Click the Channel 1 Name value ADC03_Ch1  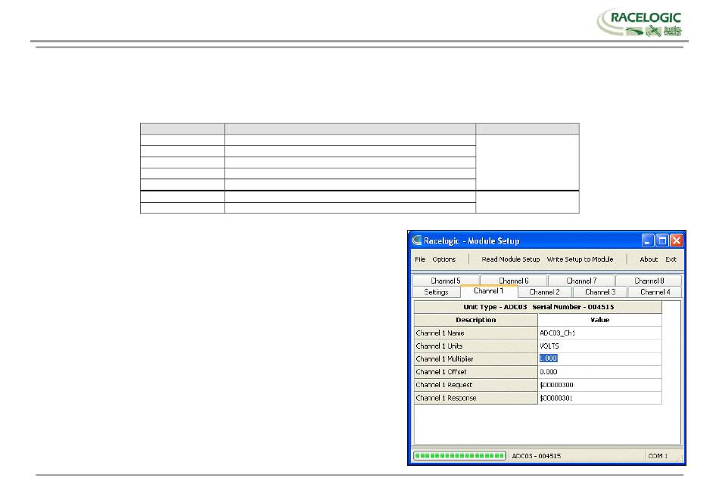point(599,333)
